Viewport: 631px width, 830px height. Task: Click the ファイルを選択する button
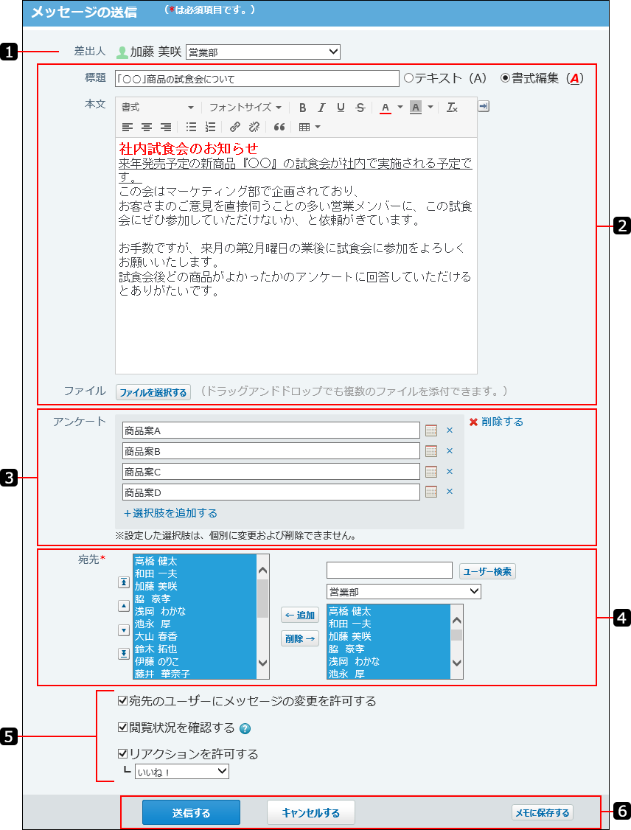pyautogui.click(x=153, y=392)
